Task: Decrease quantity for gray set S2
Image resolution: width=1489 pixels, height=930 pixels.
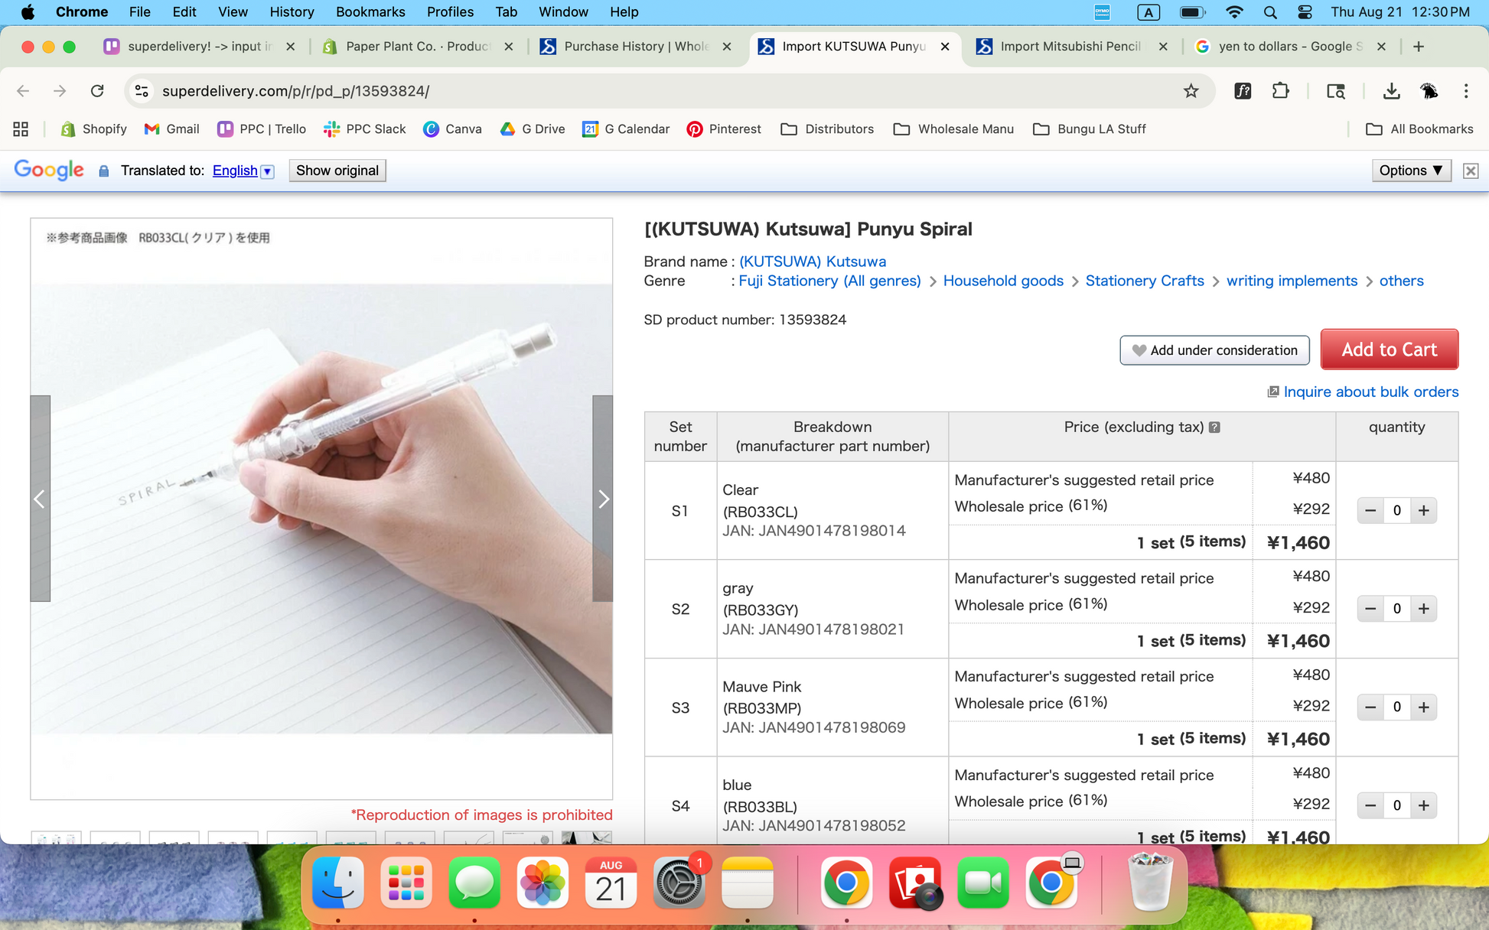Action: pos(1370,609)
